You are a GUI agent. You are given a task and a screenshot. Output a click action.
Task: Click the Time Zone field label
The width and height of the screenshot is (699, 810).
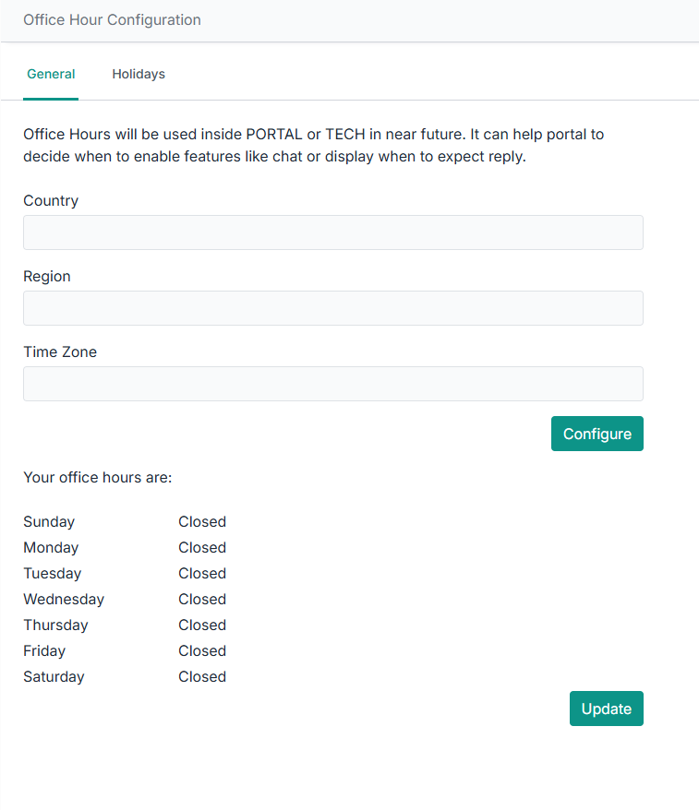[60, 352]
